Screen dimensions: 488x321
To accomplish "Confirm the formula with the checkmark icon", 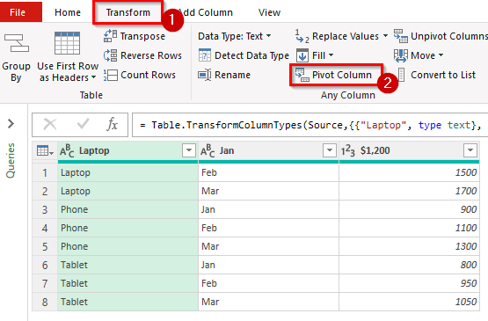I will [83, 124].
